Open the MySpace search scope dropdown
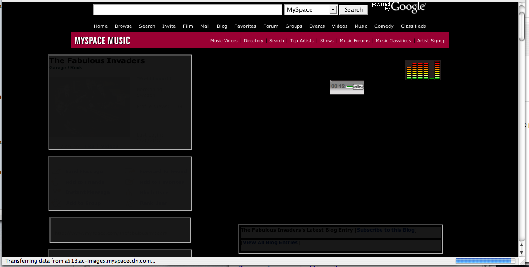Screen dimensions: 529x267 click(x=311, y=10)
